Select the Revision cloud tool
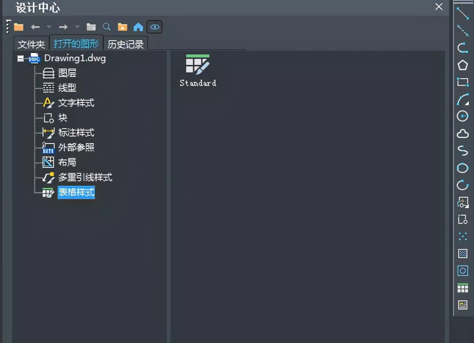Viewport: 474px width, 343px height. tap(463, 134)
